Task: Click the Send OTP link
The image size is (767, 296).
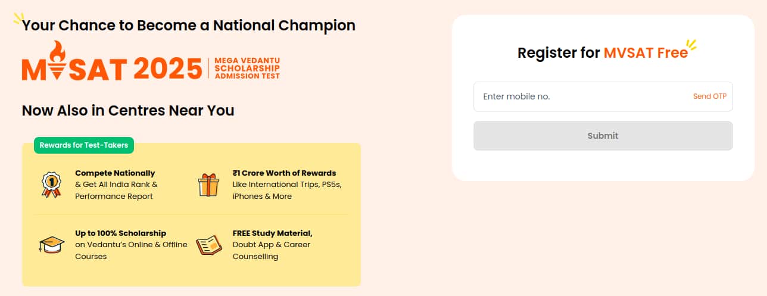Action: click(709, 96)
